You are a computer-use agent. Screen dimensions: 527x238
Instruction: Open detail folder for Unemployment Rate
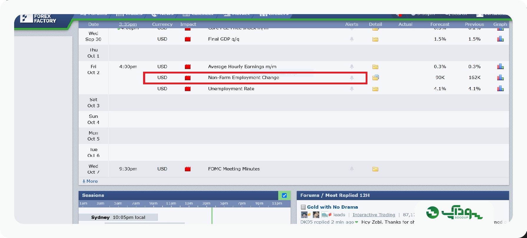(x=375, y=89)
